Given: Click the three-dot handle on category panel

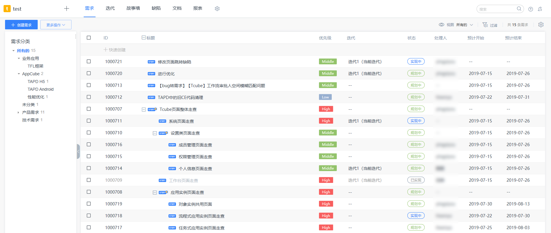Looking at the screenshot, I should coord(76,36).
